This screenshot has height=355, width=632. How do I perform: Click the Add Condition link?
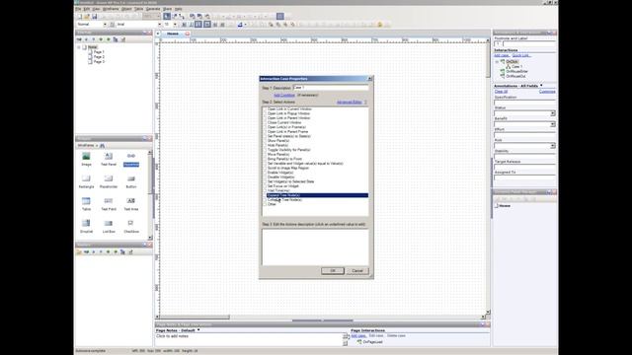pyautogui.click(x=284, y=96)
